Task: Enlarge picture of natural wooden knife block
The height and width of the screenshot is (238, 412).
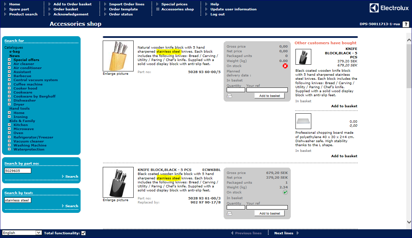Action: [x=116, y=74]
